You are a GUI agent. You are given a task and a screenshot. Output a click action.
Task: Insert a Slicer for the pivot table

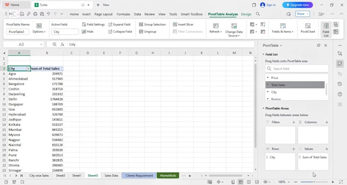(183, 25)
